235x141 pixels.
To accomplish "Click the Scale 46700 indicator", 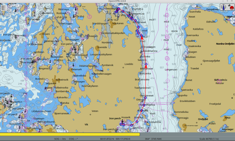I will point(210,139).
